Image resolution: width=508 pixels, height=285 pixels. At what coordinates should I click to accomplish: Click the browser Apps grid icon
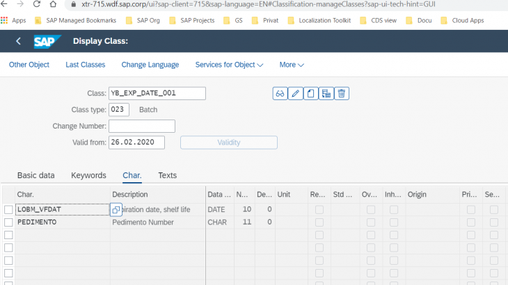click(4, 21)
